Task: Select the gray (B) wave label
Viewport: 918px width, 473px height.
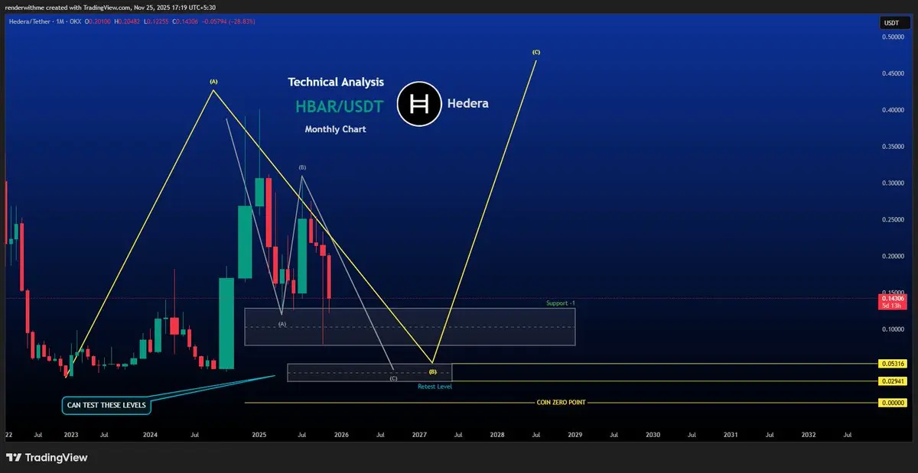Action: pos(302,167)
